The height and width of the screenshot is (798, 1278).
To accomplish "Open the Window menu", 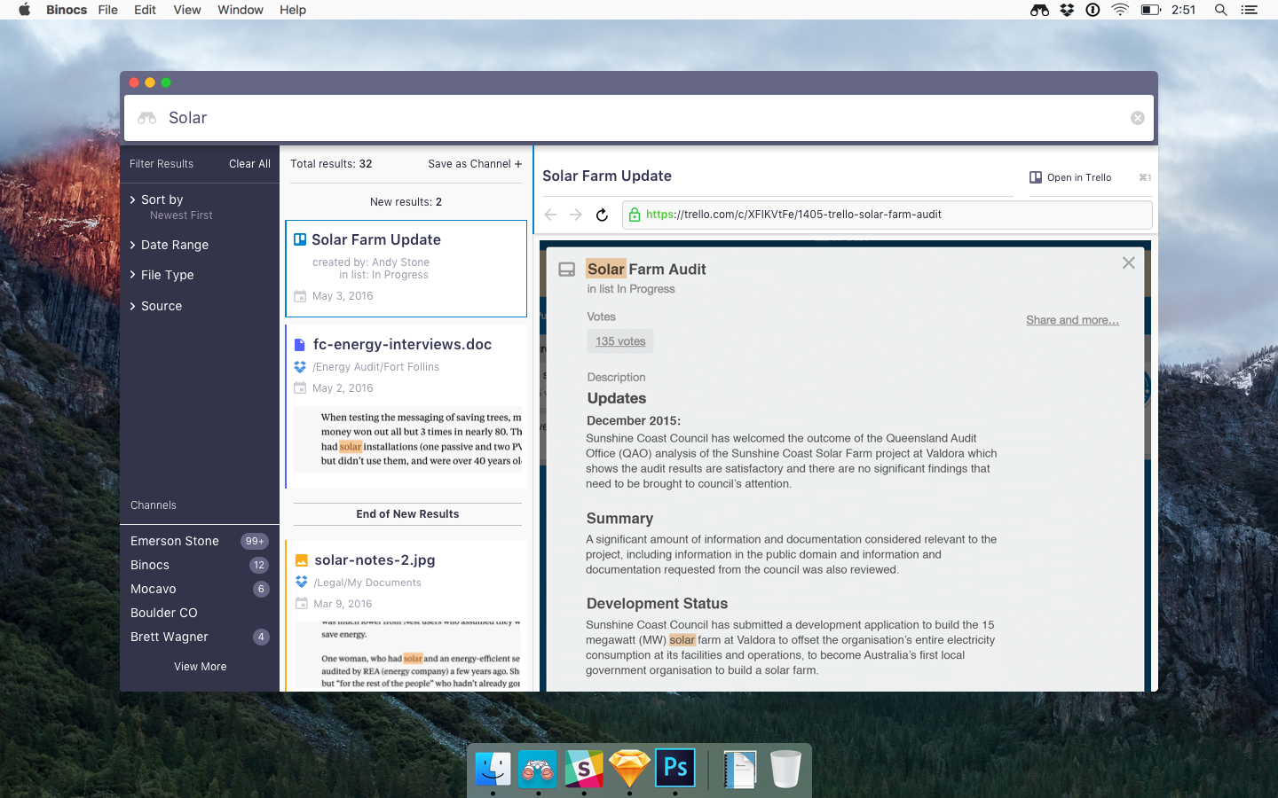I will 241,10.
